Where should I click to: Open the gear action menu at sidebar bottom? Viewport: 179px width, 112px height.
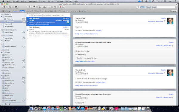click(x=10, y=104)
